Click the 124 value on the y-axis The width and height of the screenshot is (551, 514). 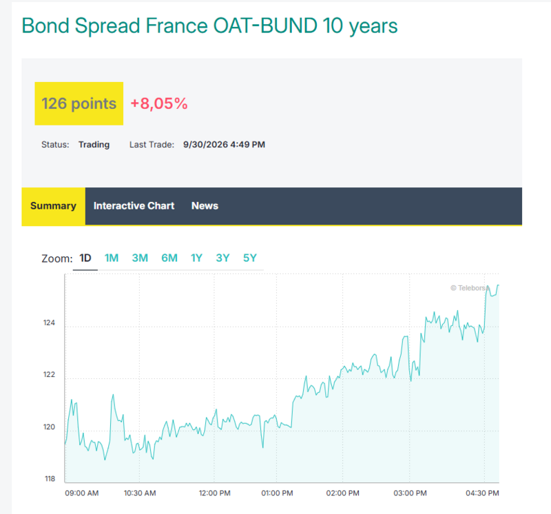pyautogui.click(x=49, y=322)
